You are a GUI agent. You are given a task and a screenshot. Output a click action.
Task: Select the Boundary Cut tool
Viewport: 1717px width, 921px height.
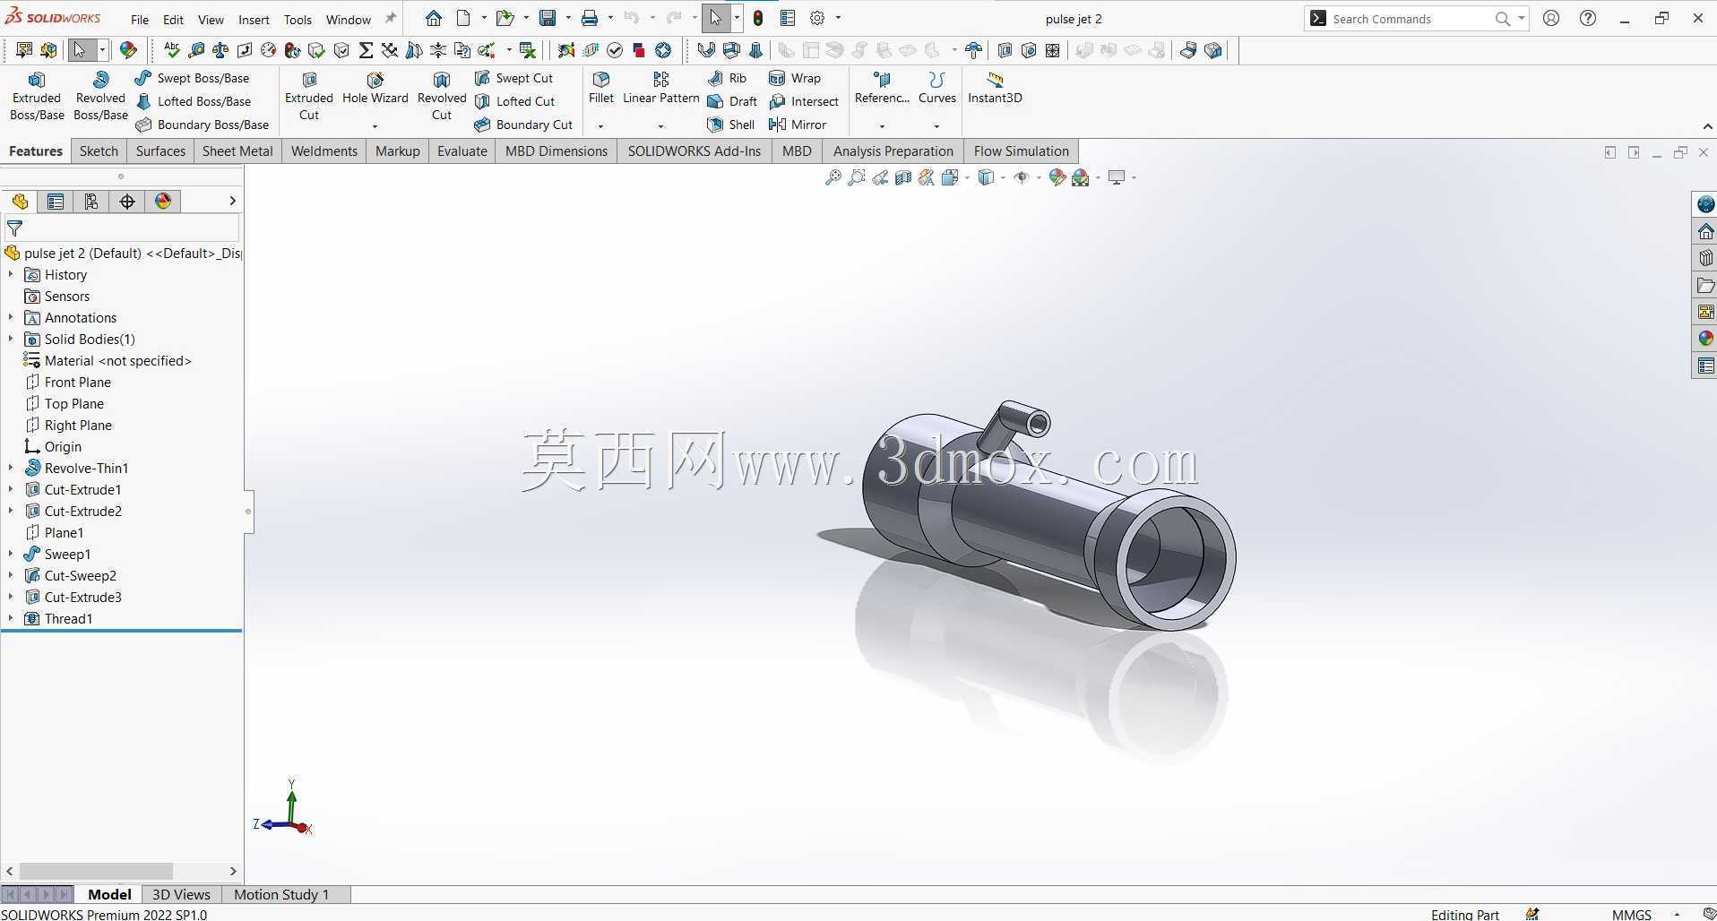pos(523,125)
